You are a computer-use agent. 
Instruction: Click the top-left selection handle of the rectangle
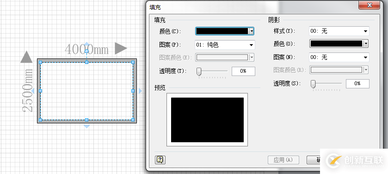tap(41, 62)
